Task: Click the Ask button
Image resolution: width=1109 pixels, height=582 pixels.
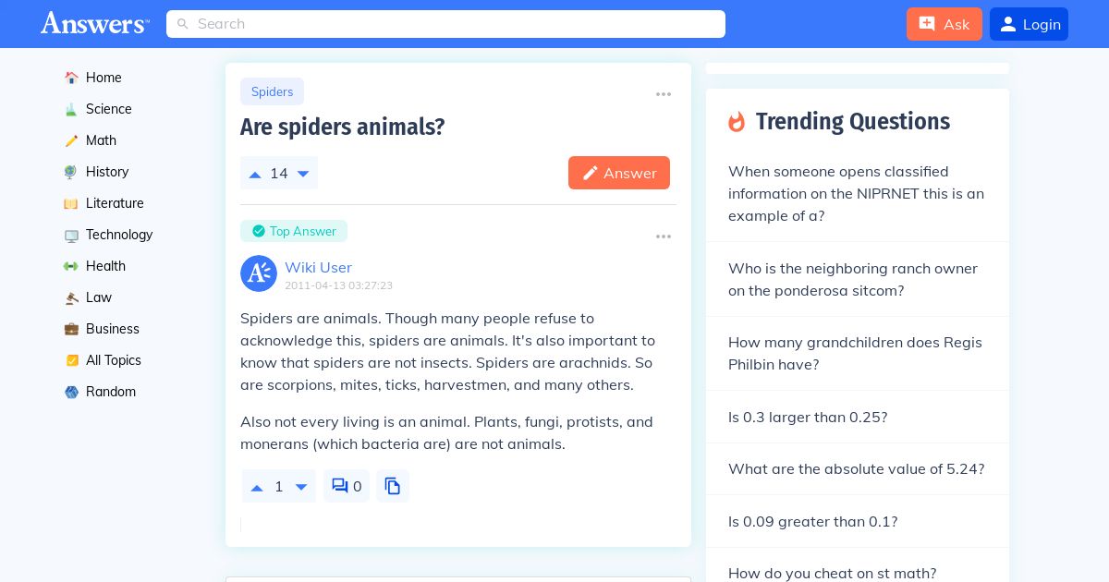Action: 944,24
